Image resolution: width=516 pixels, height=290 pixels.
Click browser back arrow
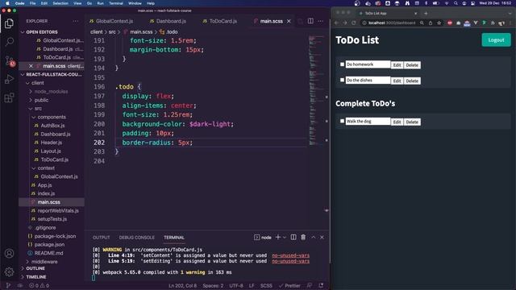click(336, 23)
